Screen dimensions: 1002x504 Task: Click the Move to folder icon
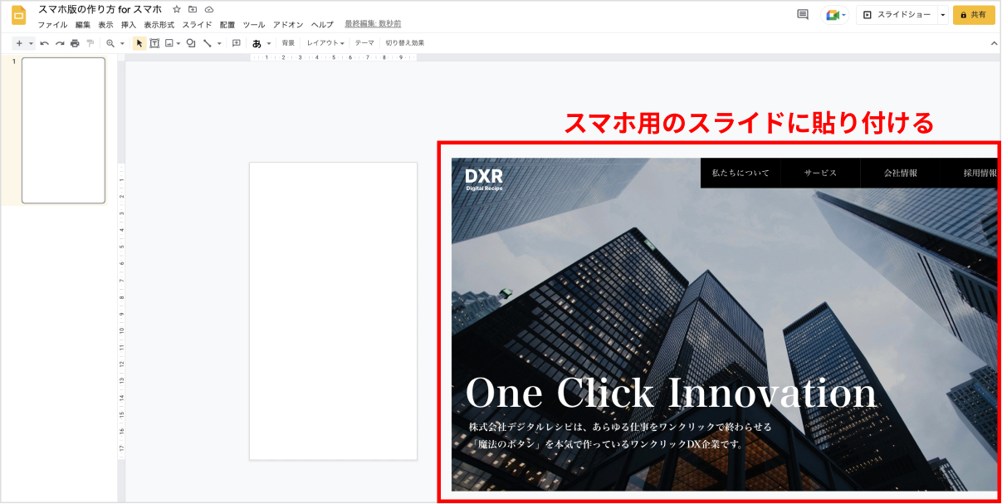point(193,9)
